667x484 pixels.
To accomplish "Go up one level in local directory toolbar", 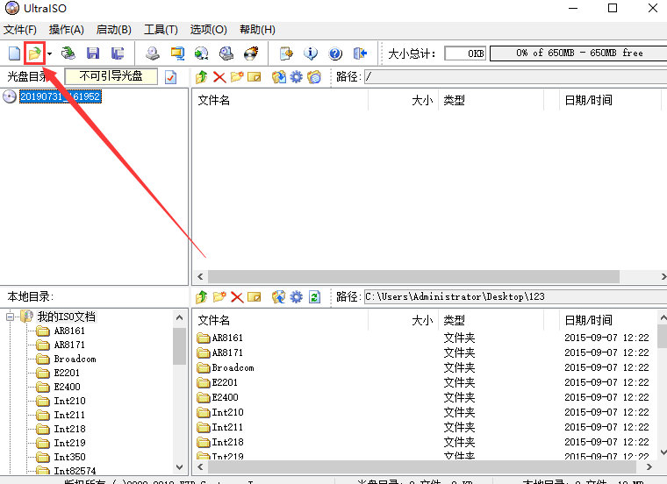I will point(202,297).
